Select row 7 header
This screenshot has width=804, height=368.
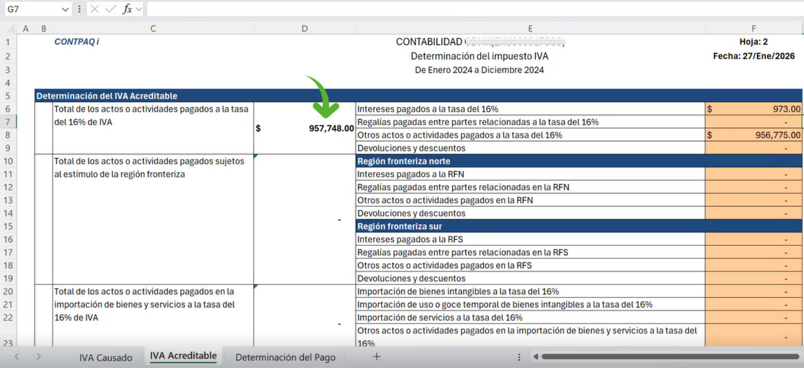pyautogui.click(x=8, y=122)
